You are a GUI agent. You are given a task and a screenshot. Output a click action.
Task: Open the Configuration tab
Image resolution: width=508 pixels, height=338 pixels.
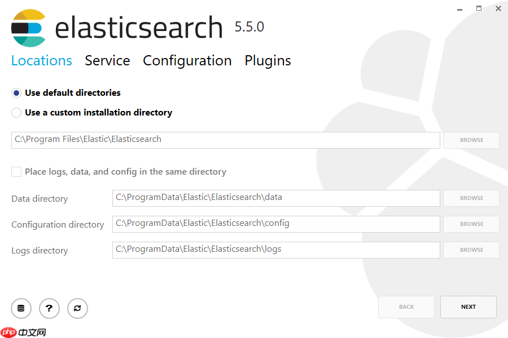click(x=187, y=61)
